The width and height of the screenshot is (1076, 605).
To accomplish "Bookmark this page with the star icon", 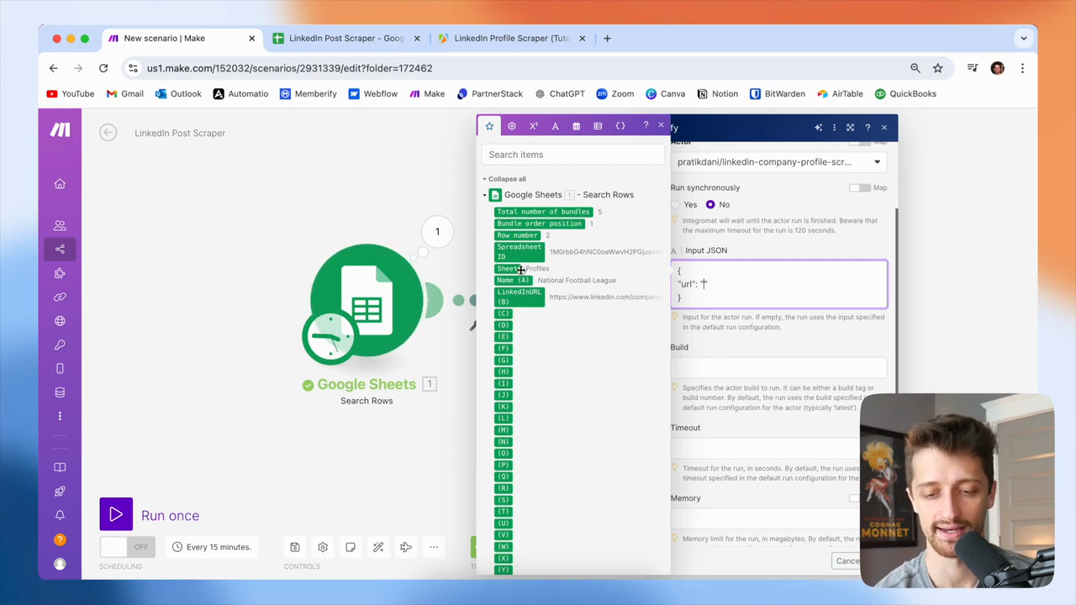I will coord(937,68).
